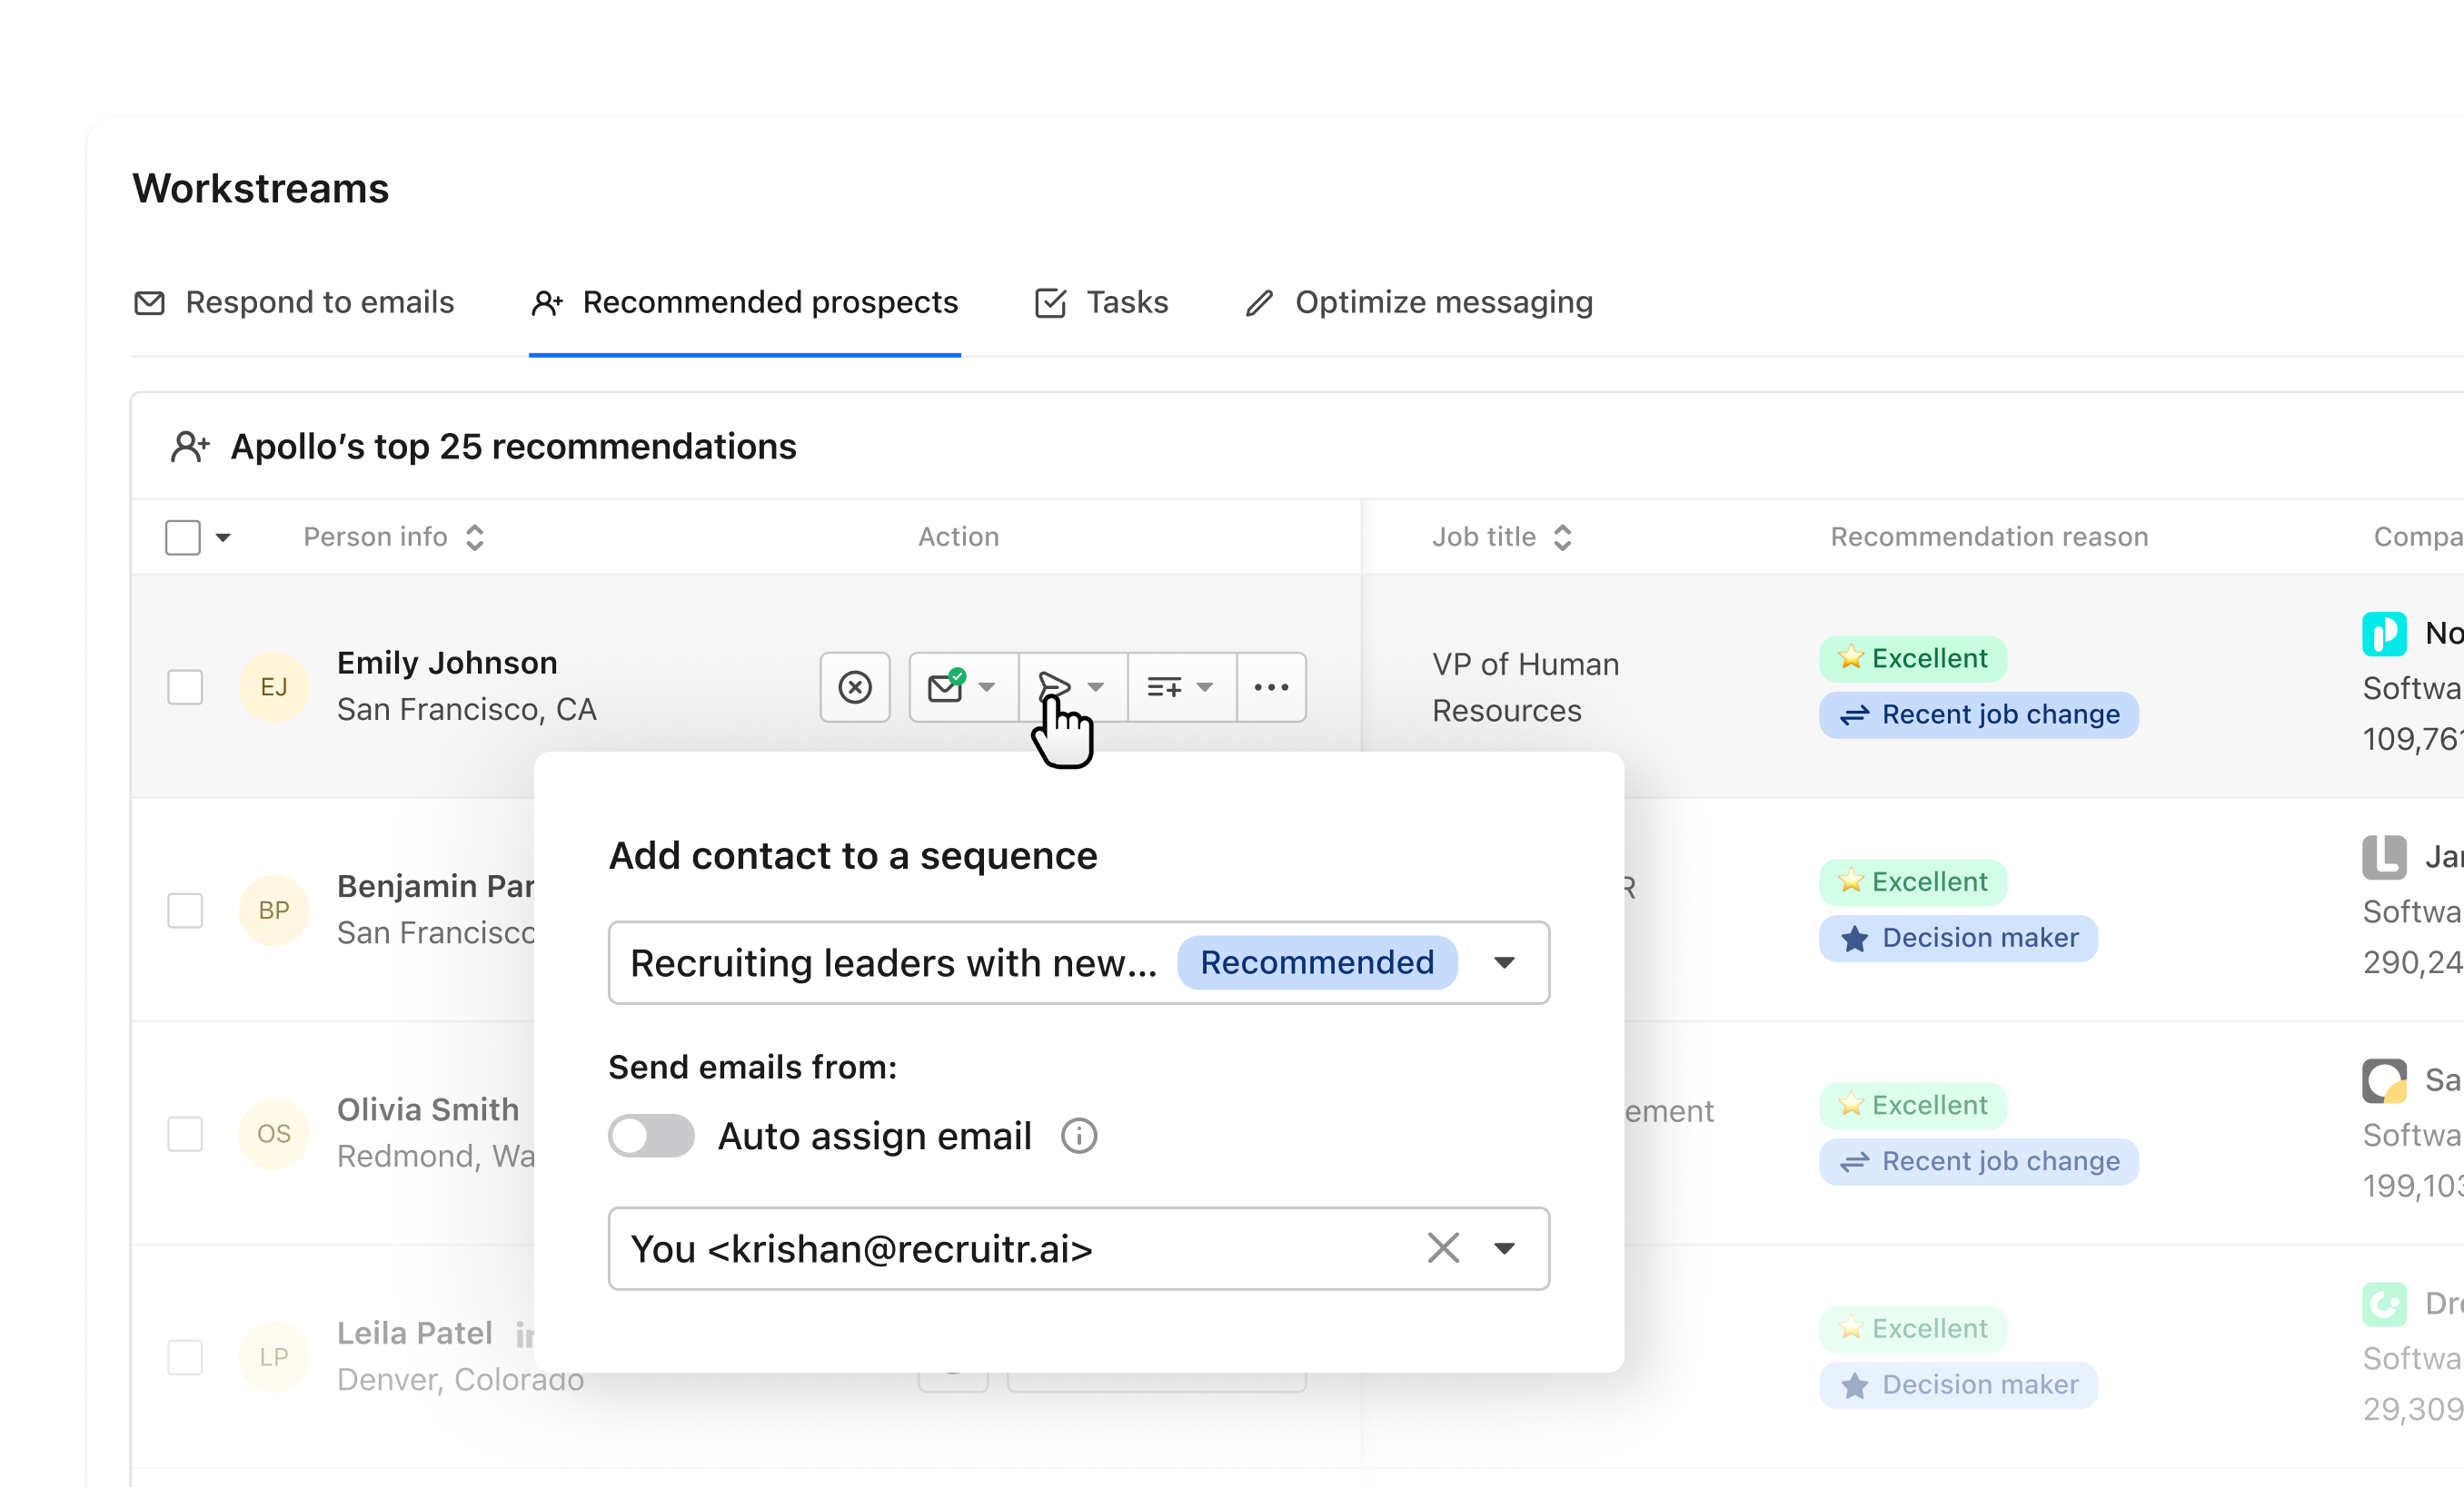
Task: Open more actions three-dots menu
Action: pyautogui.click(x=1271, y=686)
